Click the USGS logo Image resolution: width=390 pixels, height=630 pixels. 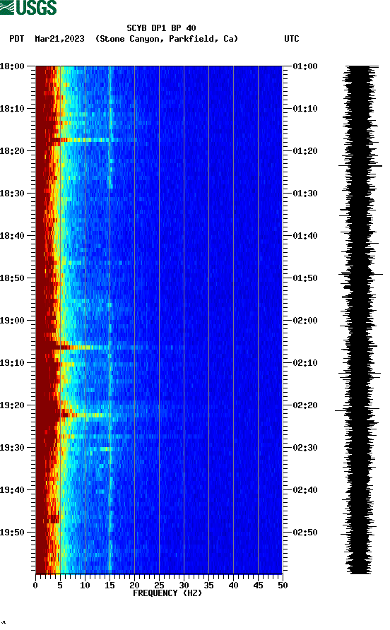pos(28,7)
